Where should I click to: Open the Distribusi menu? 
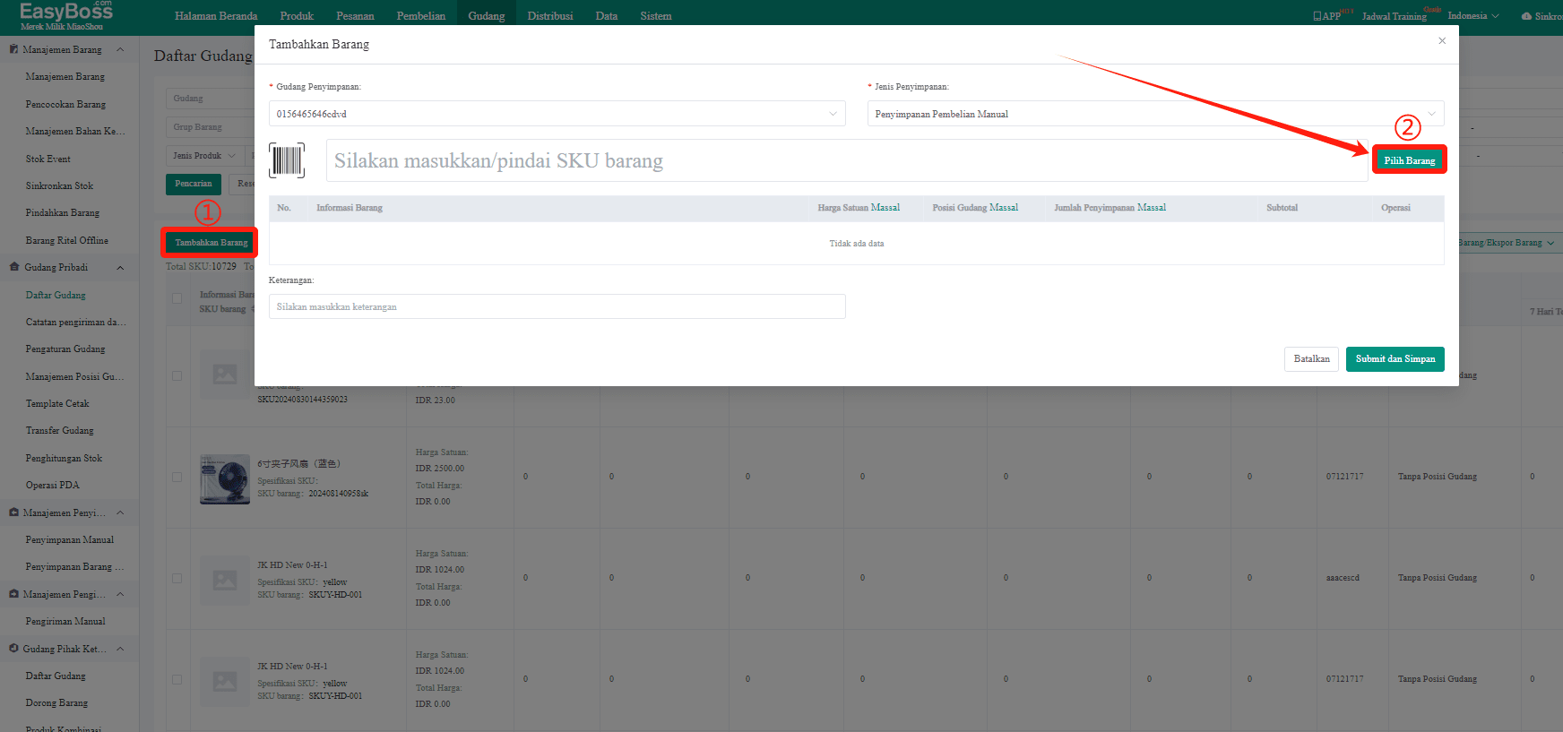coord(550,16)
